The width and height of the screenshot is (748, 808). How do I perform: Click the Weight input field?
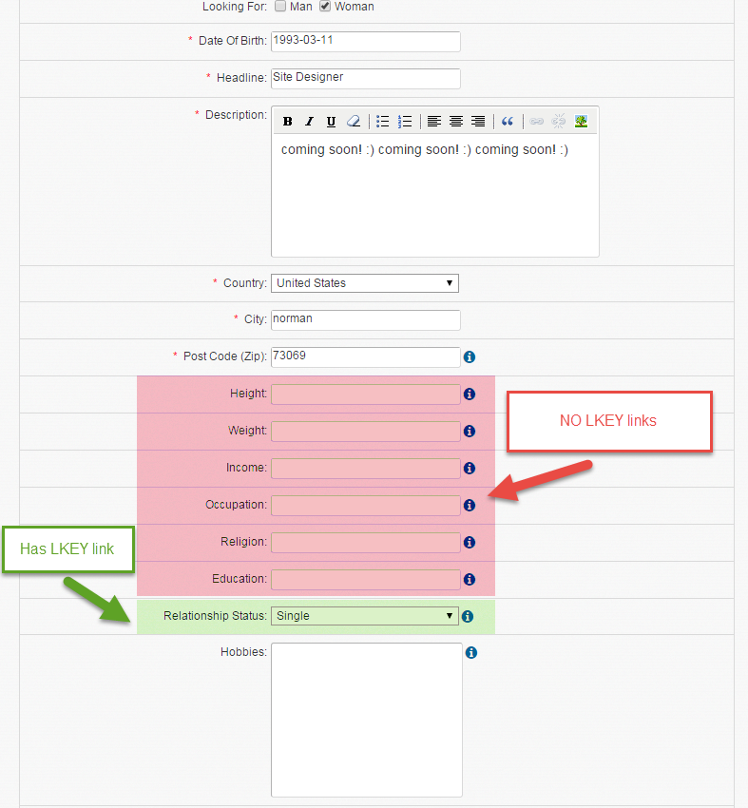pos(366,432)
